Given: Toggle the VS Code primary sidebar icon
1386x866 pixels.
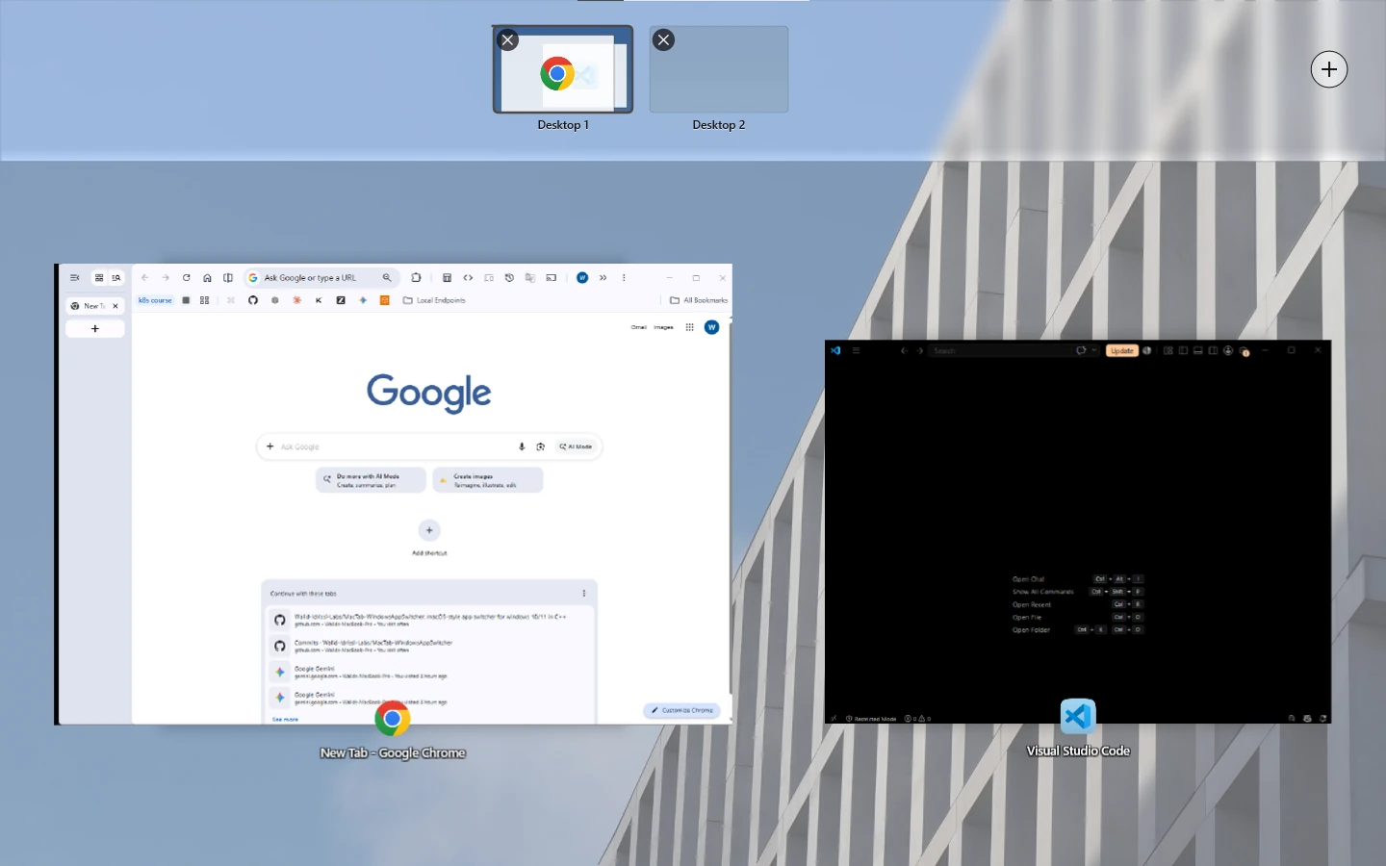Looking at the screenshot, I should coord(1183,351).
